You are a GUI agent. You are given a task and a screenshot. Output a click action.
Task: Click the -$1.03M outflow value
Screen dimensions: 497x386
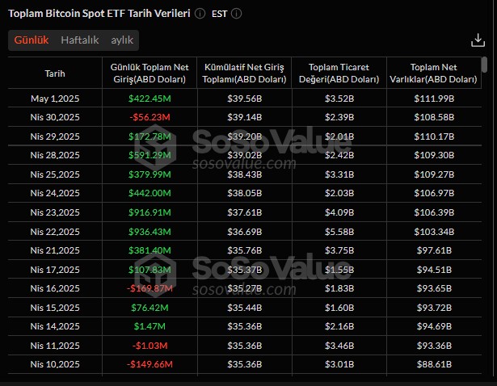point(150,346)
